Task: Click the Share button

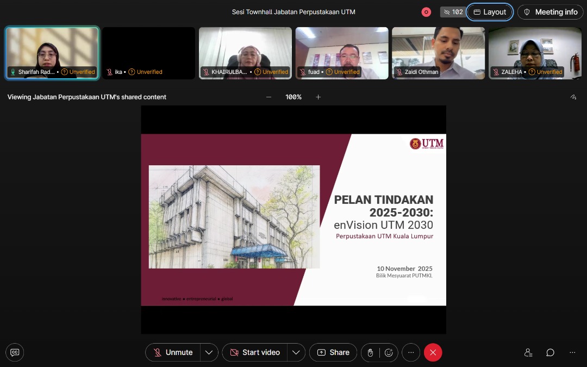Action: click(x=333, y=352)
